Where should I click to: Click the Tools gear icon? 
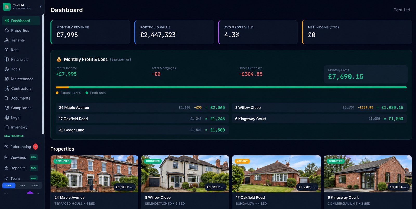click(x=7, y=69)
